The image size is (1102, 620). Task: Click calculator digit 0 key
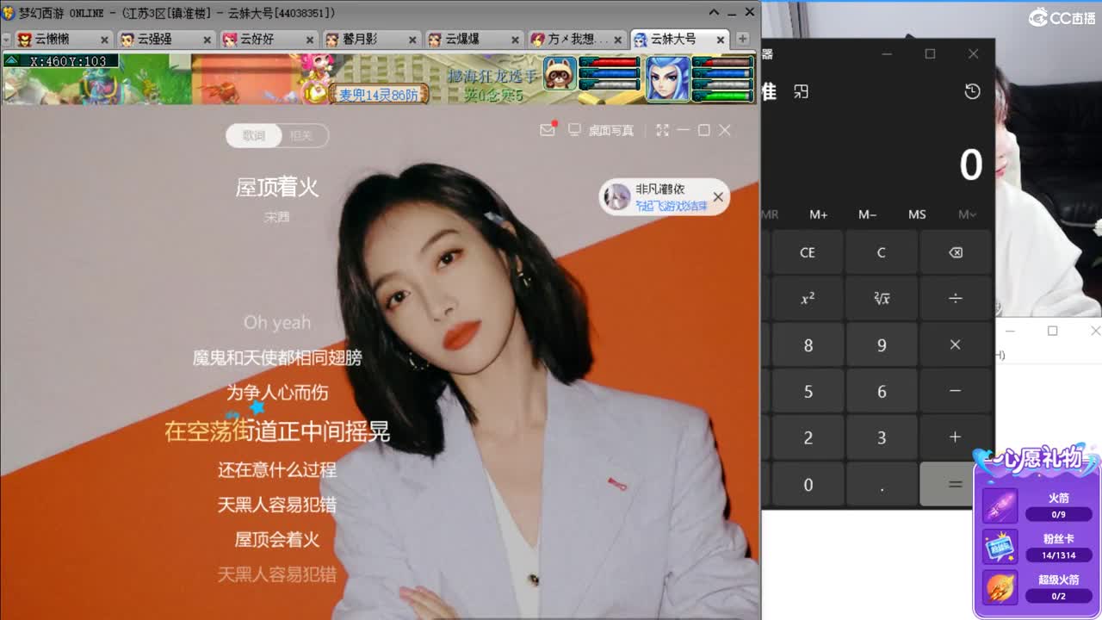(808, 484)
